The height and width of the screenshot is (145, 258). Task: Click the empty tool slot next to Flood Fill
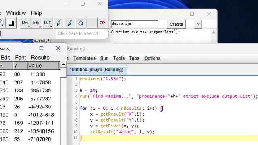[92, 23]
